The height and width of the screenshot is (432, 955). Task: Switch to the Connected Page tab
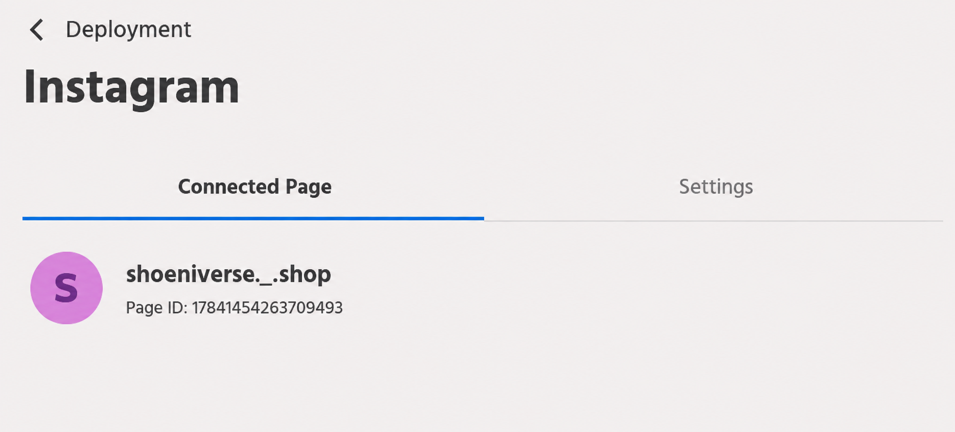[x=255, y=187]
